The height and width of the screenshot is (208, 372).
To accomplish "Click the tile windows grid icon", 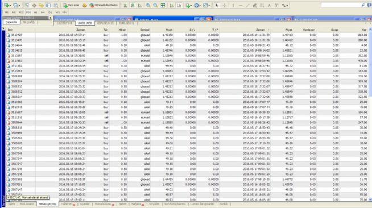I will tap(163, 5).
